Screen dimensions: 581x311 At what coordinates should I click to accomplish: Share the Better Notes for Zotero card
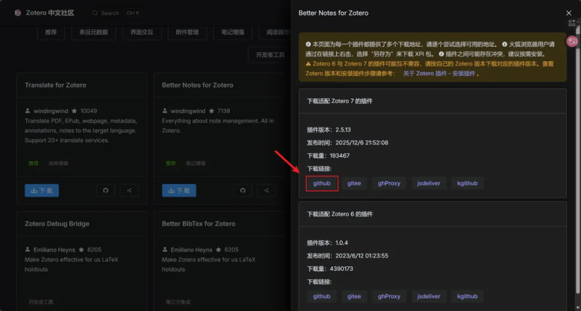(x=266, y=191)
